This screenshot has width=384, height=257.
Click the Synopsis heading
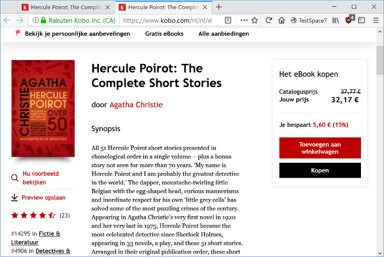106,129
